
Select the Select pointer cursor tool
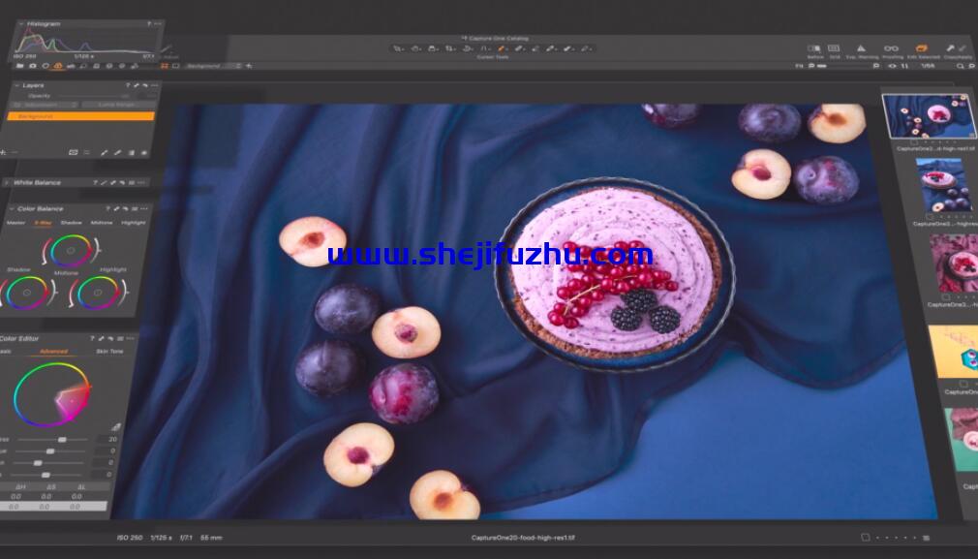(x=398, y=48)
